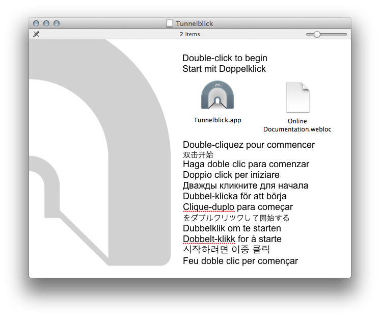
Task: Click the "Dobbelt-klikk for å starte" line
Action: (x=232, y=239)
